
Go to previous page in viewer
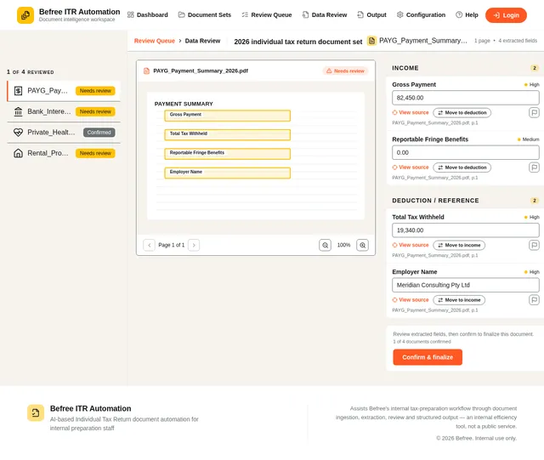150,245
